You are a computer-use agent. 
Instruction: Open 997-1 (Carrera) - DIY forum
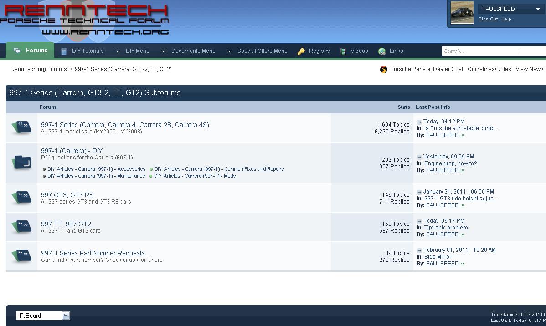pyautogui.click(x=72, y=151)
